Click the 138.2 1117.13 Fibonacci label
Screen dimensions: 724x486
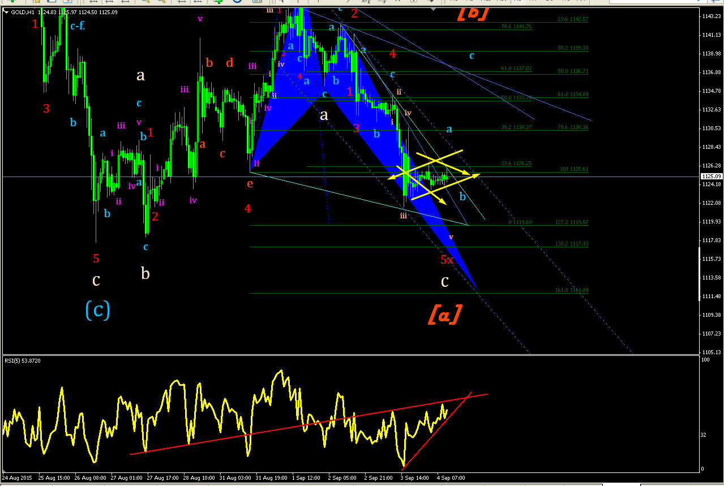click(571, 244)
